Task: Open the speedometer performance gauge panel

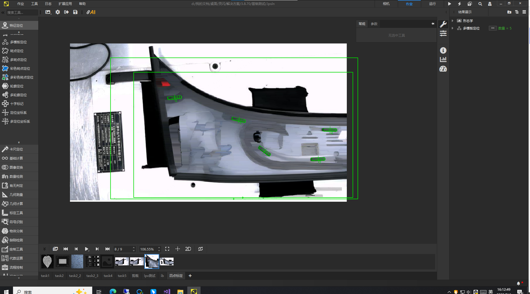Action: pyautogui.click(x=443, y=69)
